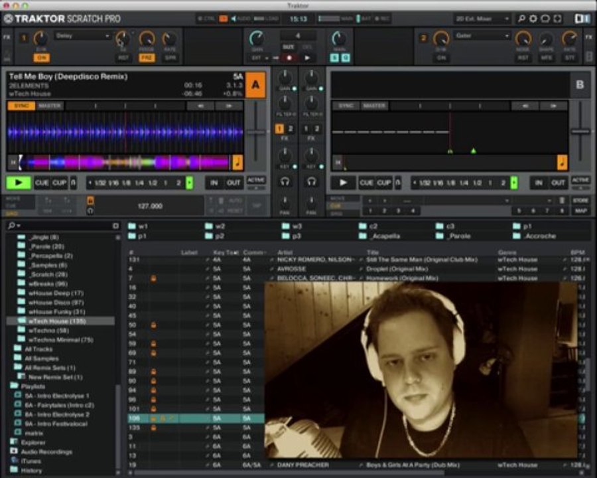Nudge deck A tempo forward arrow
597x478 pixels.
[228, 106]
